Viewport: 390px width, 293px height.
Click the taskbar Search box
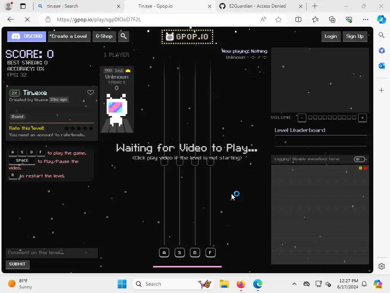tap(173, 284)
